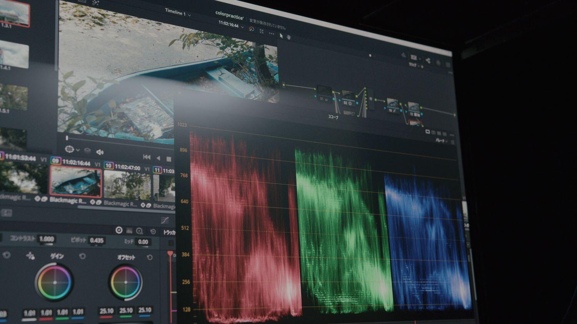Click node graph source input dot
The image size is (577, 324).
coord(284,84)
